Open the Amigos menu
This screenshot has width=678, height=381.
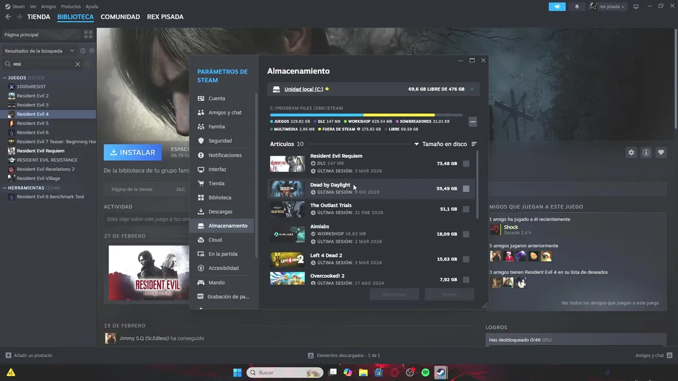click(49, 6)
